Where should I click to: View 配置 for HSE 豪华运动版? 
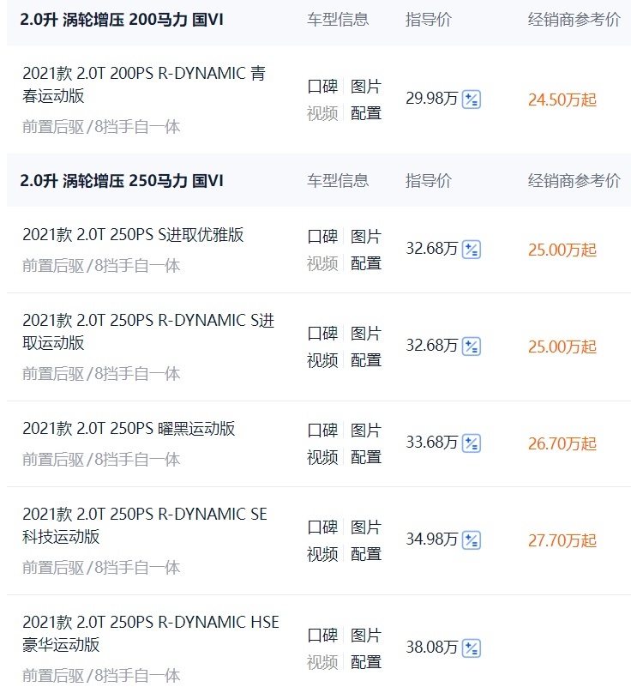pyautogui.click(x=366, y=662)
